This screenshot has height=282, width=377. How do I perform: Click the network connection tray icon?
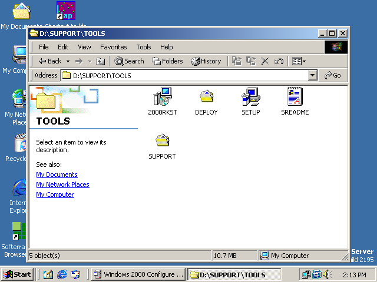click(x=306, y=274)
